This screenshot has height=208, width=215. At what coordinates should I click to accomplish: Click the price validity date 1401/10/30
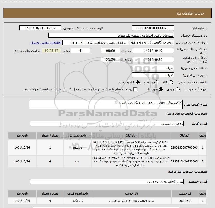[x=153, y=59]
